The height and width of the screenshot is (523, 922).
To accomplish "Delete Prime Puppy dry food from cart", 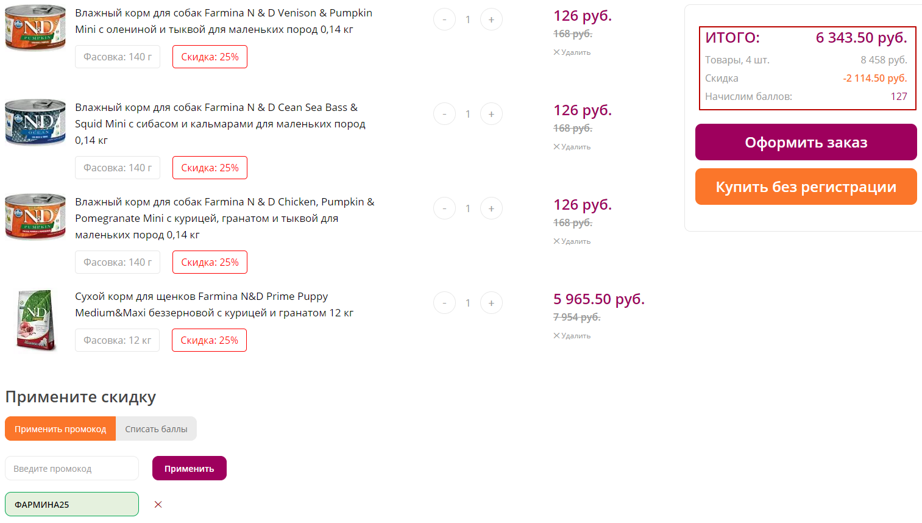I will pyautogui.click(x=572, y=336).
